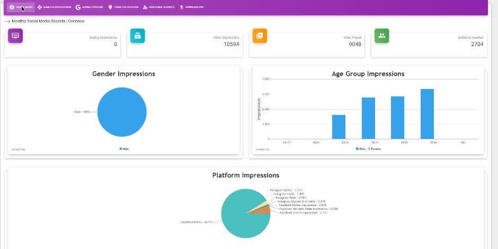Click the Platform Impressions chart title

pos(246,175)
